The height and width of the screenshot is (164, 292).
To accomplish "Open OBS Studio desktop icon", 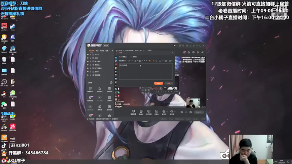I will [4, 83].
